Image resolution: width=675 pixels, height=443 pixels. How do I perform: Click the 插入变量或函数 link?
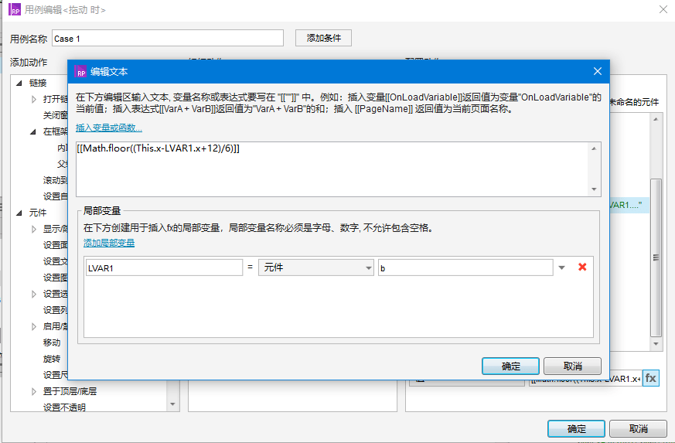click(x=109, y=128)
